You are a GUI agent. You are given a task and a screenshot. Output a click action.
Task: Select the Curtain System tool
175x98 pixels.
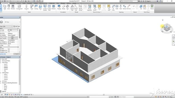coord(45,8)
